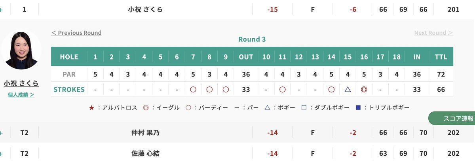Click the birdie circle on hole 14
Image resolution: width=475 pixels, height=162 pixels.
point(331,89)
